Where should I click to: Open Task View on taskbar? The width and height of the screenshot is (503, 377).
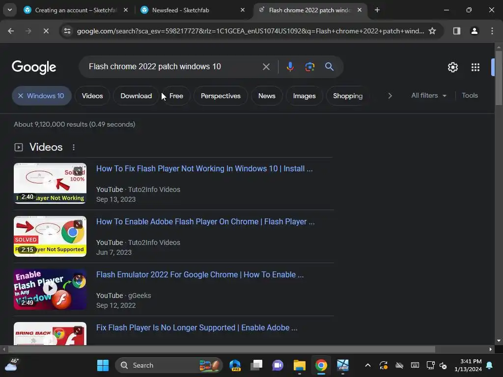pos(256,365)
